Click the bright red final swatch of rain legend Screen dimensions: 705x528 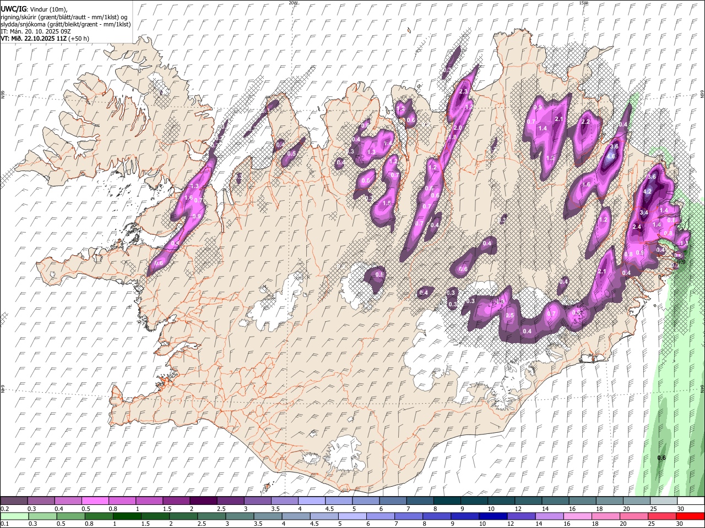[x=691, y=516]
